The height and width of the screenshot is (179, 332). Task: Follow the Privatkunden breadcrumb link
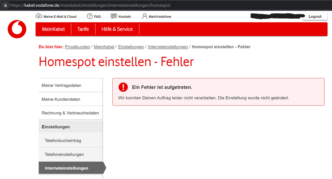coord(77,47)
